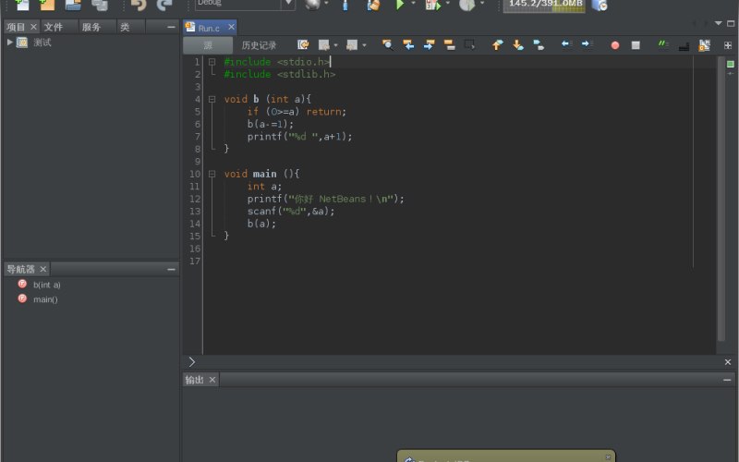Screen dimensions: 739x462
Task: Click the icon right of memory meter
Action: click(x=600, y=5)
